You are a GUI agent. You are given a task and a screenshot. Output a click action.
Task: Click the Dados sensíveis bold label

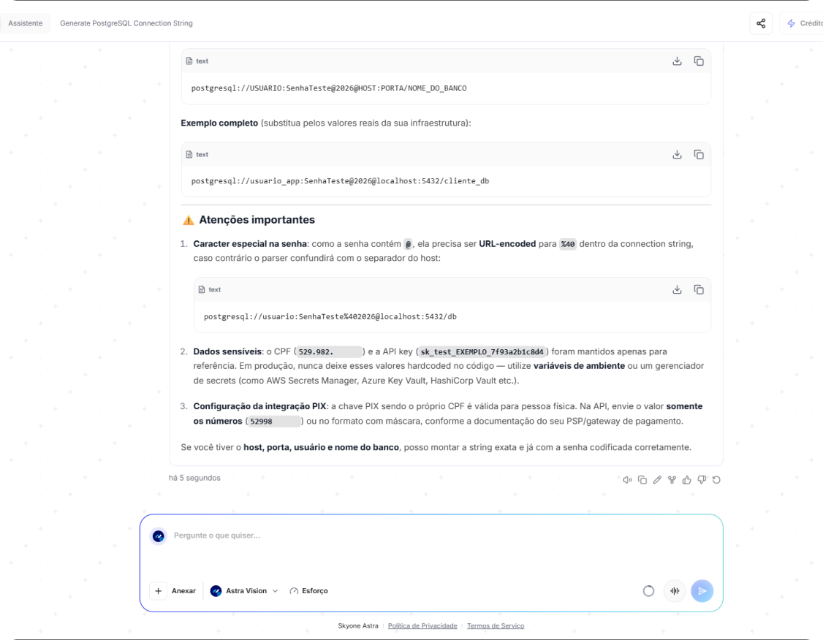pos(227,351)
